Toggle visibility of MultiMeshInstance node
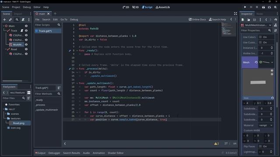 coord(26,44)
